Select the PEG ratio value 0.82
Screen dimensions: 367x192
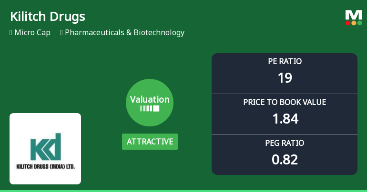tap(285, 159)
